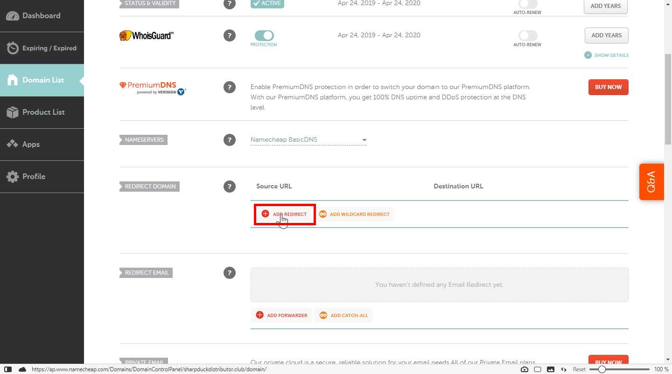The image size is (672, 374).
Task: Click Add Wildcard Redirect infinity icon
Action: click(323, 214)
